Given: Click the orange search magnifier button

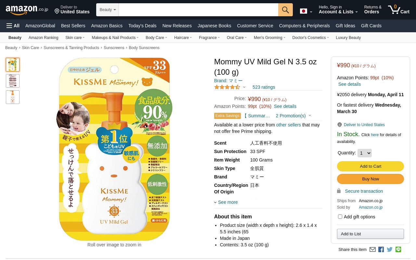Looking at the screenshot, I should (285, 10).
